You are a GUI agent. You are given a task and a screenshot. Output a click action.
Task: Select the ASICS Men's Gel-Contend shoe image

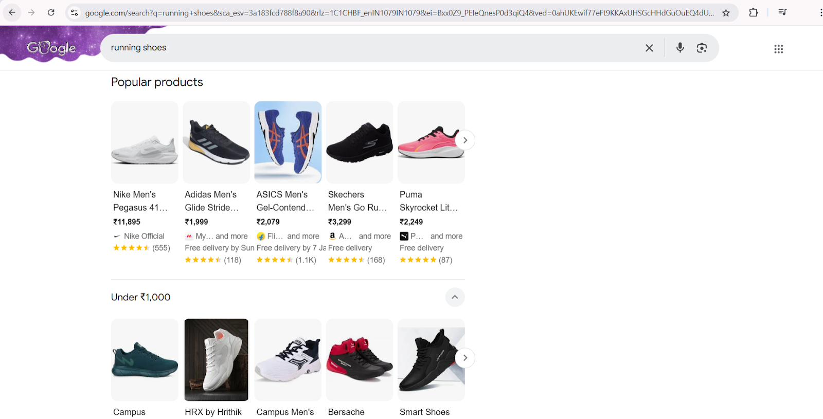288,142
